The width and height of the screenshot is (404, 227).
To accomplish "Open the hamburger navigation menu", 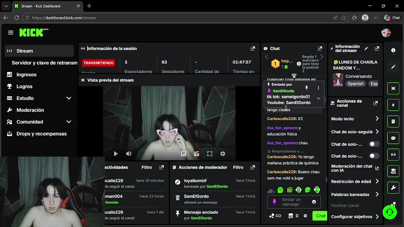I will click(x=11, y=32).
